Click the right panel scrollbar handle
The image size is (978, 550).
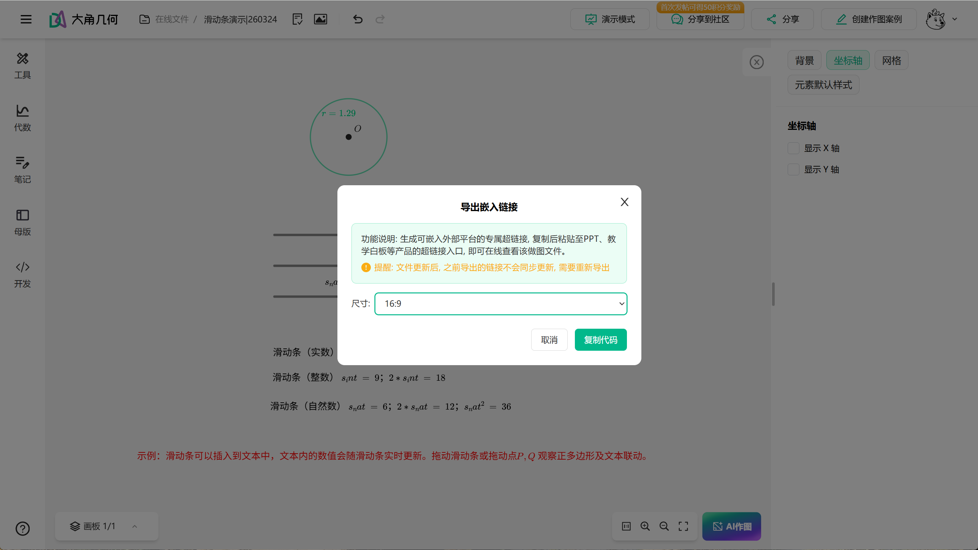[773, 294]
